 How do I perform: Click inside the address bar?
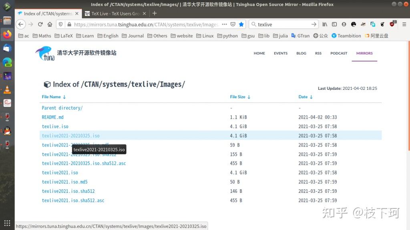click(140, 24)
